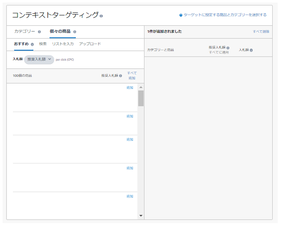Click the per click (CPC) label
Viewport: 282px width, 225px height.
tap(65, 60)
